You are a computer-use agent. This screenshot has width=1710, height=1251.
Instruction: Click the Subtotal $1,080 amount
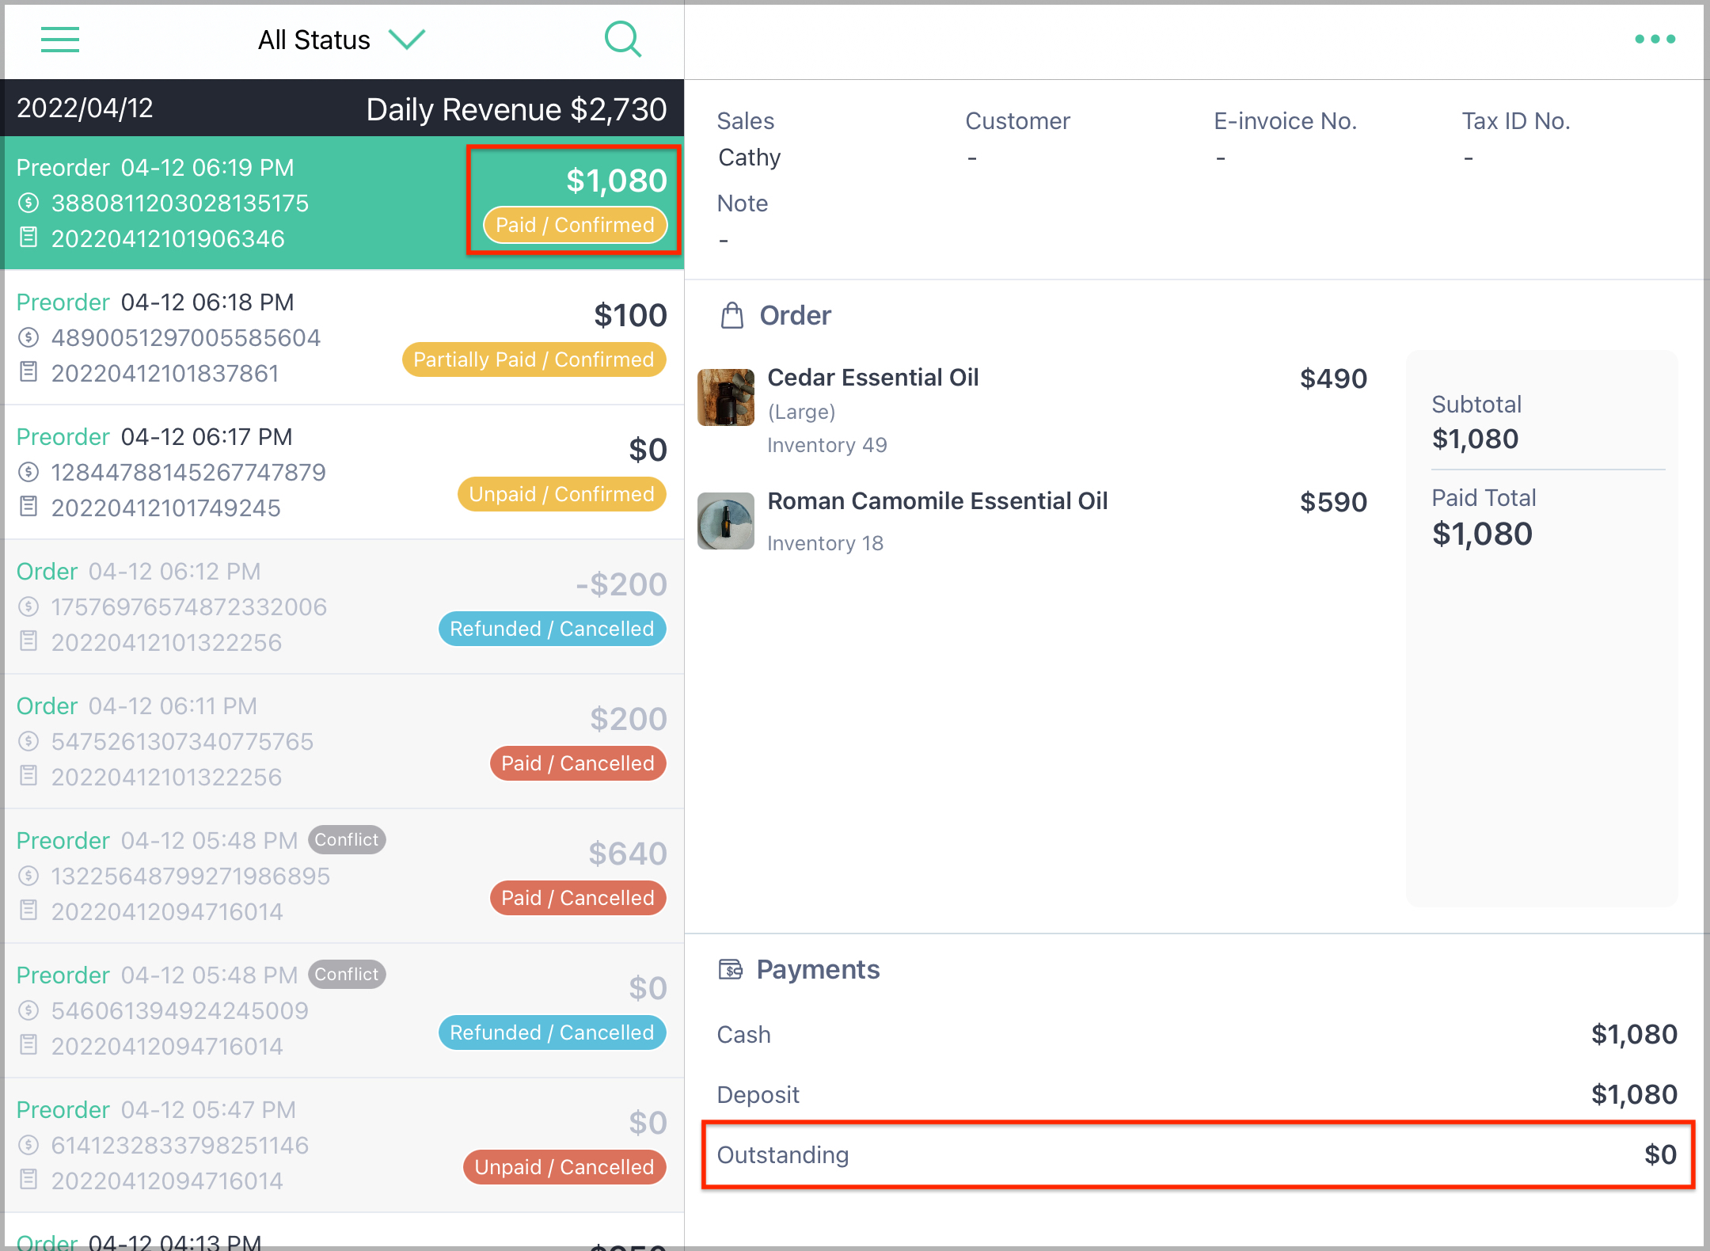[1475, 439]
